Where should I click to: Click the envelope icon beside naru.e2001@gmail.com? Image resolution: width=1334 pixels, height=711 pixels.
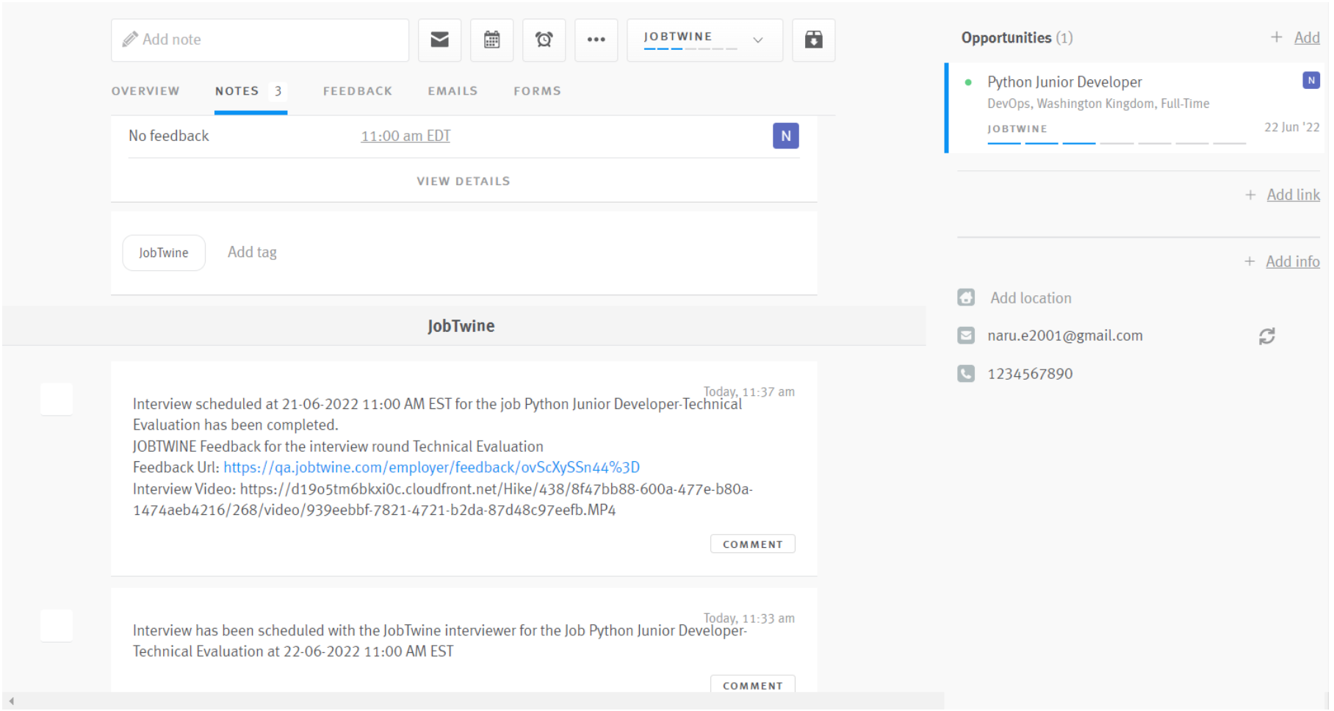pos(966,335)
